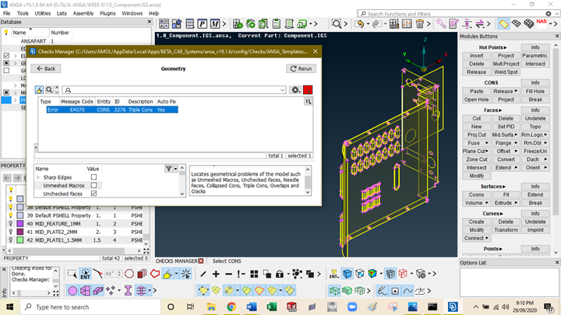Click the minus icon in bottom toolbar

click(x=228, y=274)
